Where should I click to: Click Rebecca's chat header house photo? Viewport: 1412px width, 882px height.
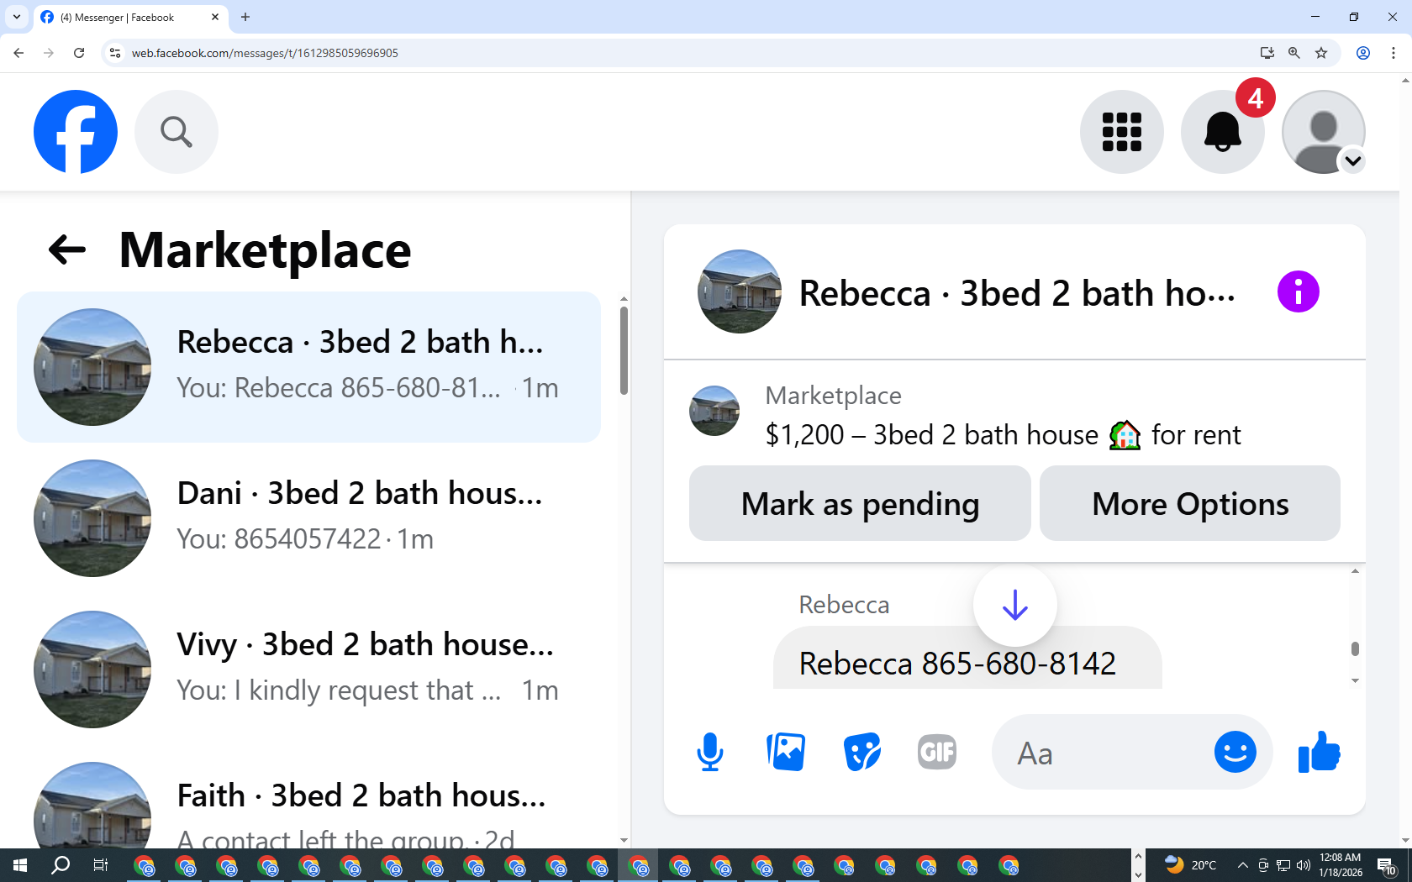tap(740, 291)
